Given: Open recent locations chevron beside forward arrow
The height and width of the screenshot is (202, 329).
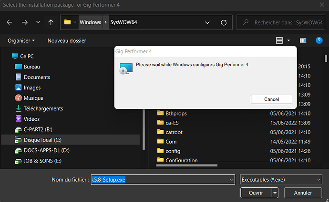Looking at the screenshot, I should point(38,22).
